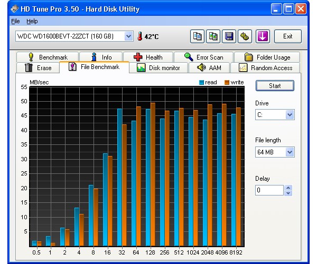Open the File menu
Screen dimensions: 317x264
pos(15,21)
